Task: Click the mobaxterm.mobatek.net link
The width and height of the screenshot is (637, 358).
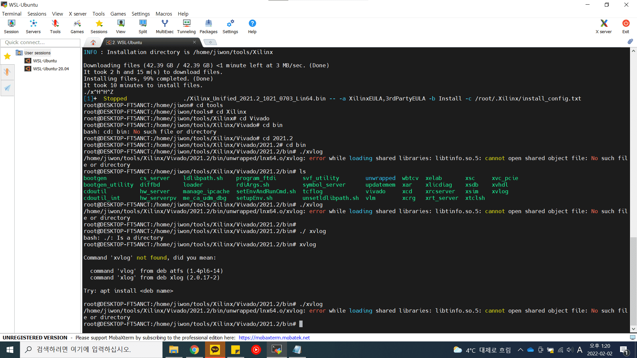Action: 274,337
